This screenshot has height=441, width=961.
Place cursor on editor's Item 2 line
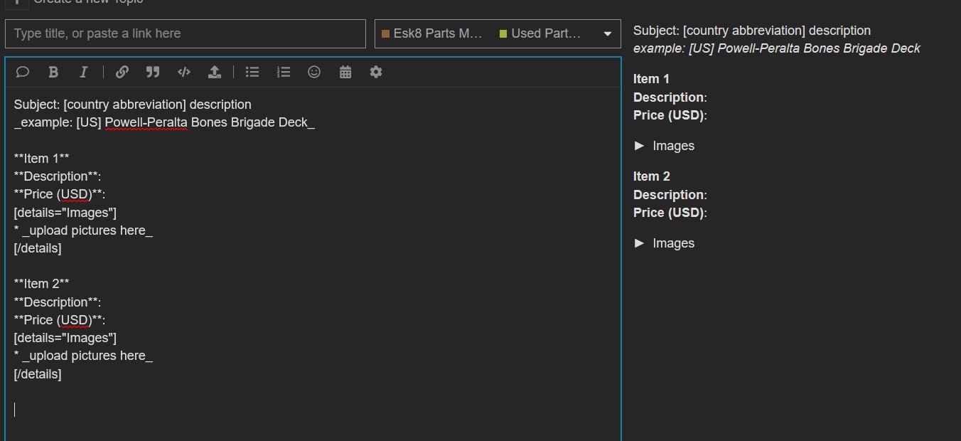[41, 284]
